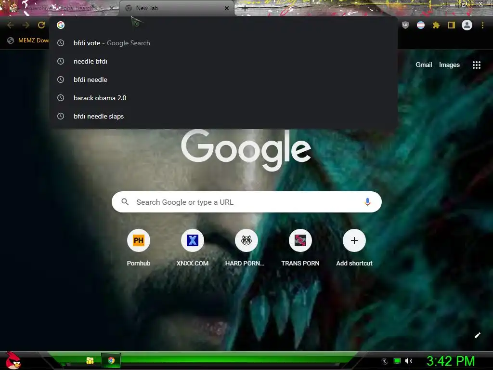Click the magnifier icon in search box
This screenshot has height=370, width=493.
pyautogui.click(x=125, y=202)
